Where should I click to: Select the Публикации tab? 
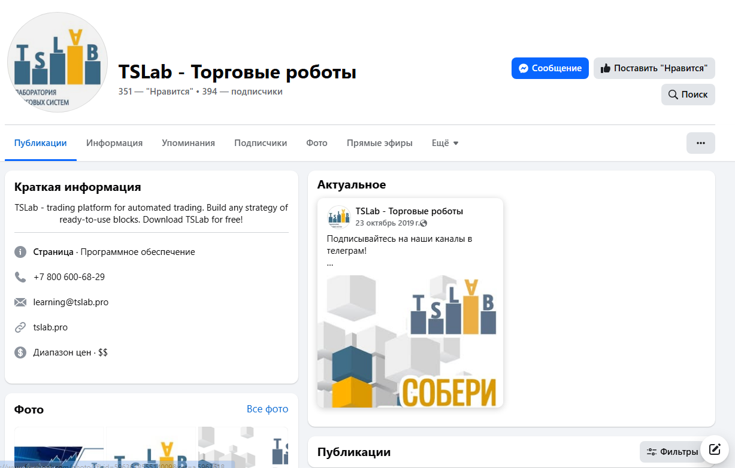point(41,143)
